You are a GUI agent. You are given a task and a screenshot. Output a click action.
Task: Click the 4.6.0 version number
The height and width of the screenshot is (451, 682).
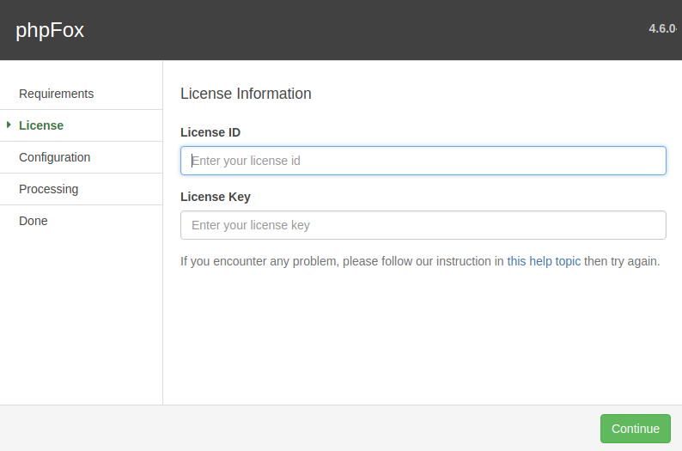coord(663,28)
